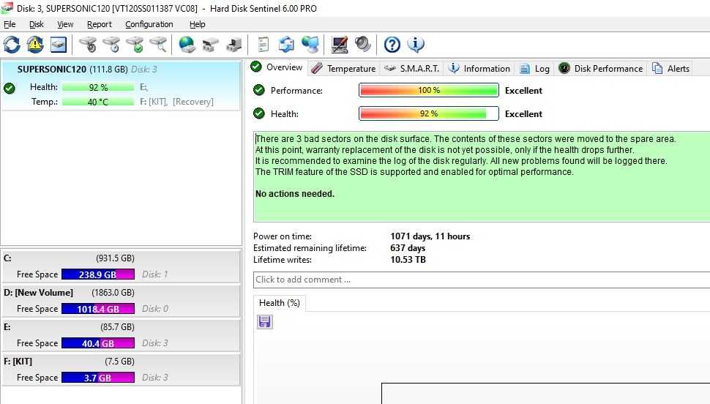Switch to the Disk Performance tab

click(600, 68)
